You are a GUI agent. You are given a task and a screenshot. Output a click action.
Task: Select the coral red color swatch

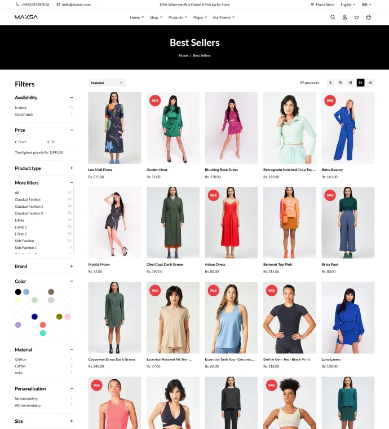click(x=43, y=325)
